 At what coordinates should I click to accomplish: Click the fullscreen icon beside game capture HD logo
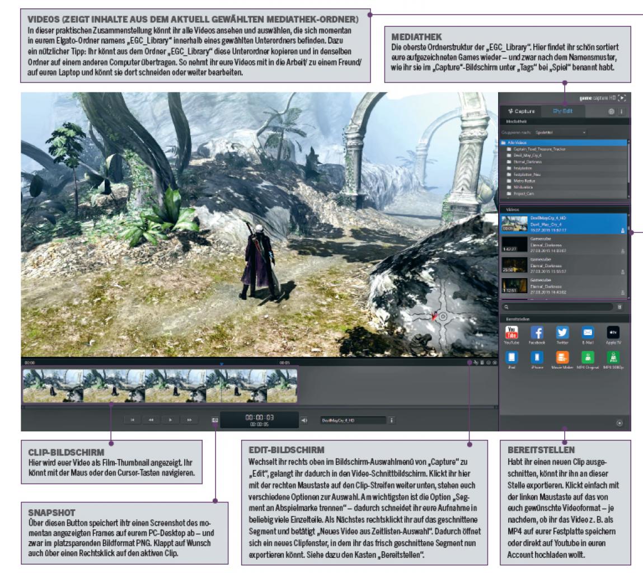(x=622, y=97)
